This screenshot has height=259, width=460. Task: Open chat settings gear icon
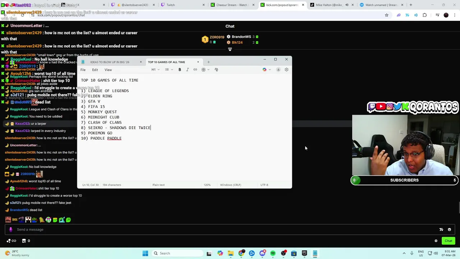436,241
